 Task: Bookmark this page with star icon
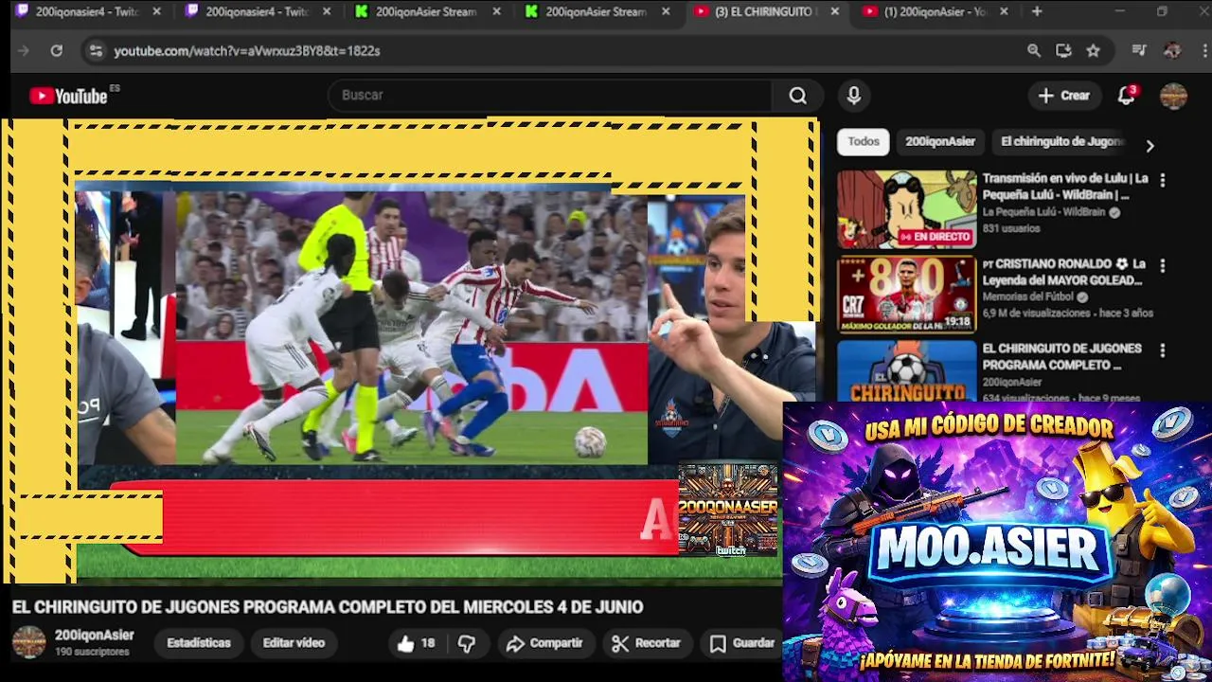[x=1094, y=51]
